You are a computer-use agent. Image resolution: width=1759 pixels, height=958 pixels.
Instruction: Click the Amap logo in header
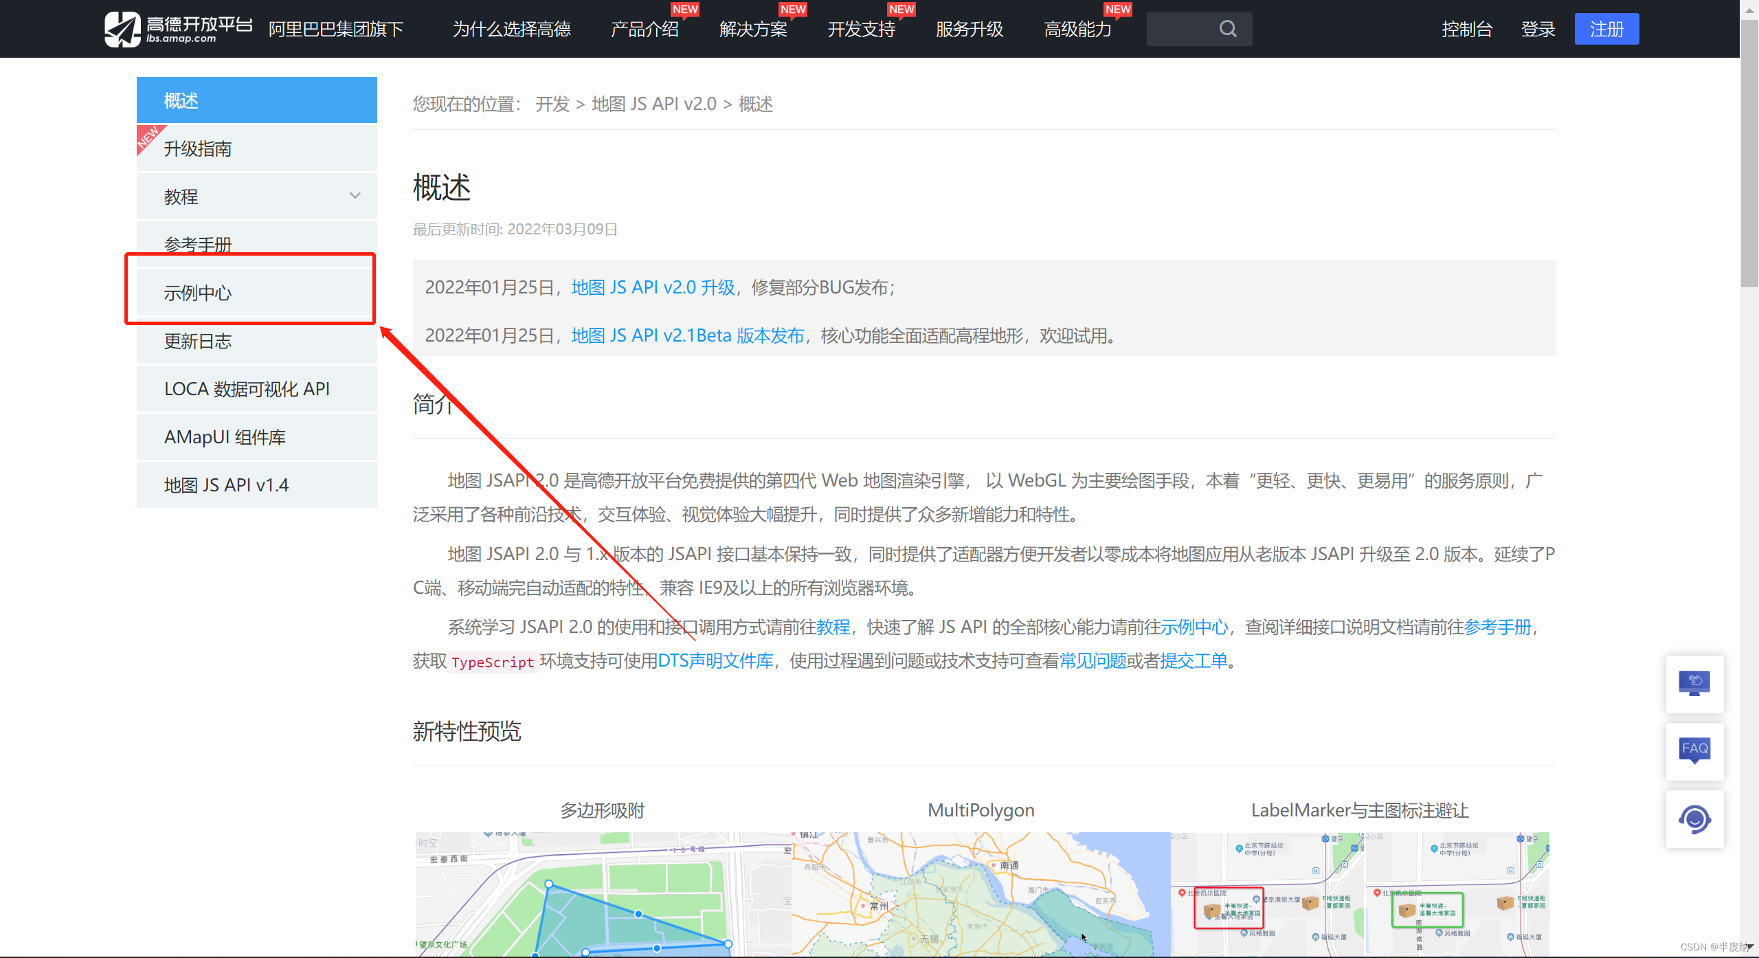pos(178,29)
